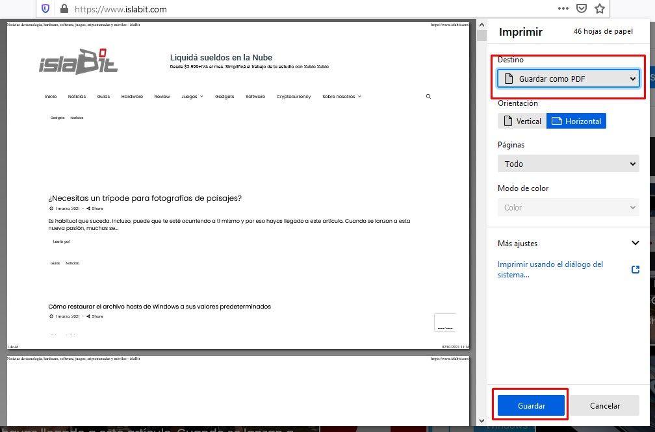Viewport: 655px width, 432px height.
Task: Select Cryptocurrency in the site navigation
Action: point(293,95)
